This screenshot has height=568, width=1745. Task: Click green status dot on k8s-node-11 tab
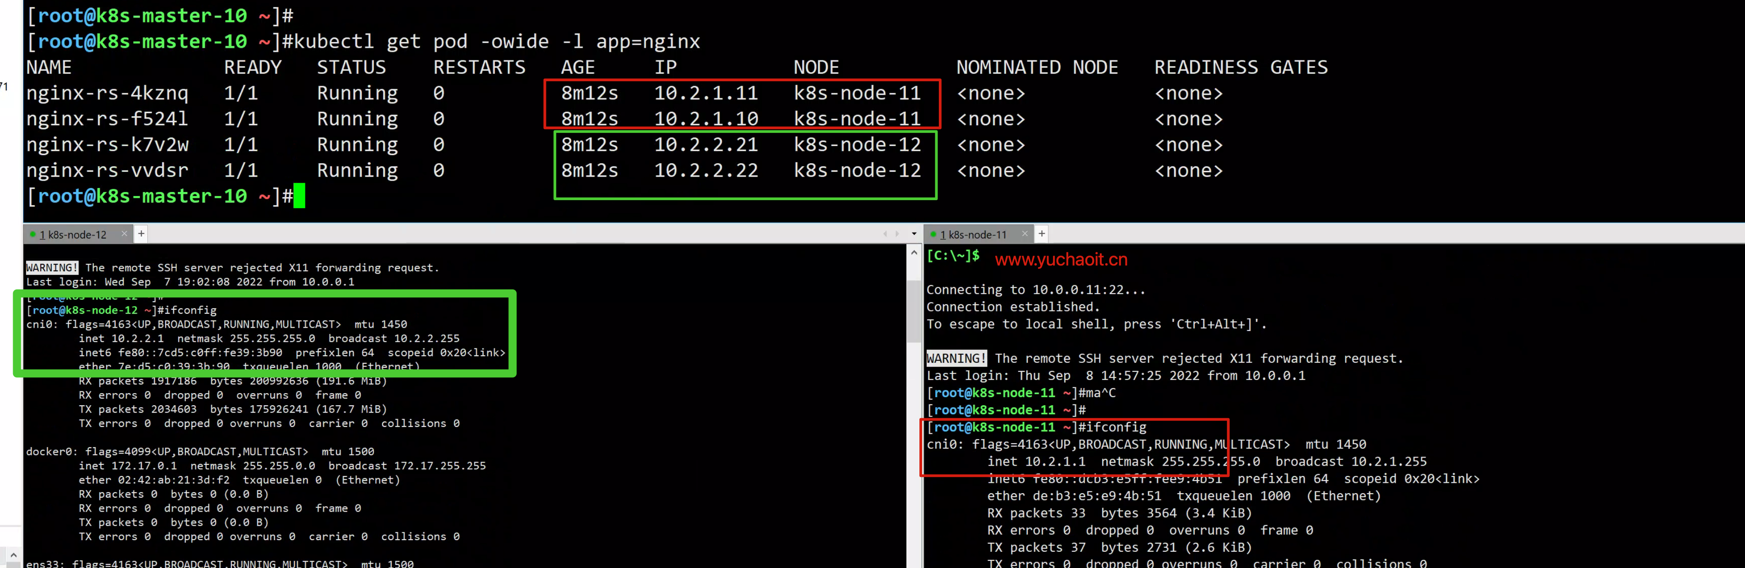click(933, 234)
